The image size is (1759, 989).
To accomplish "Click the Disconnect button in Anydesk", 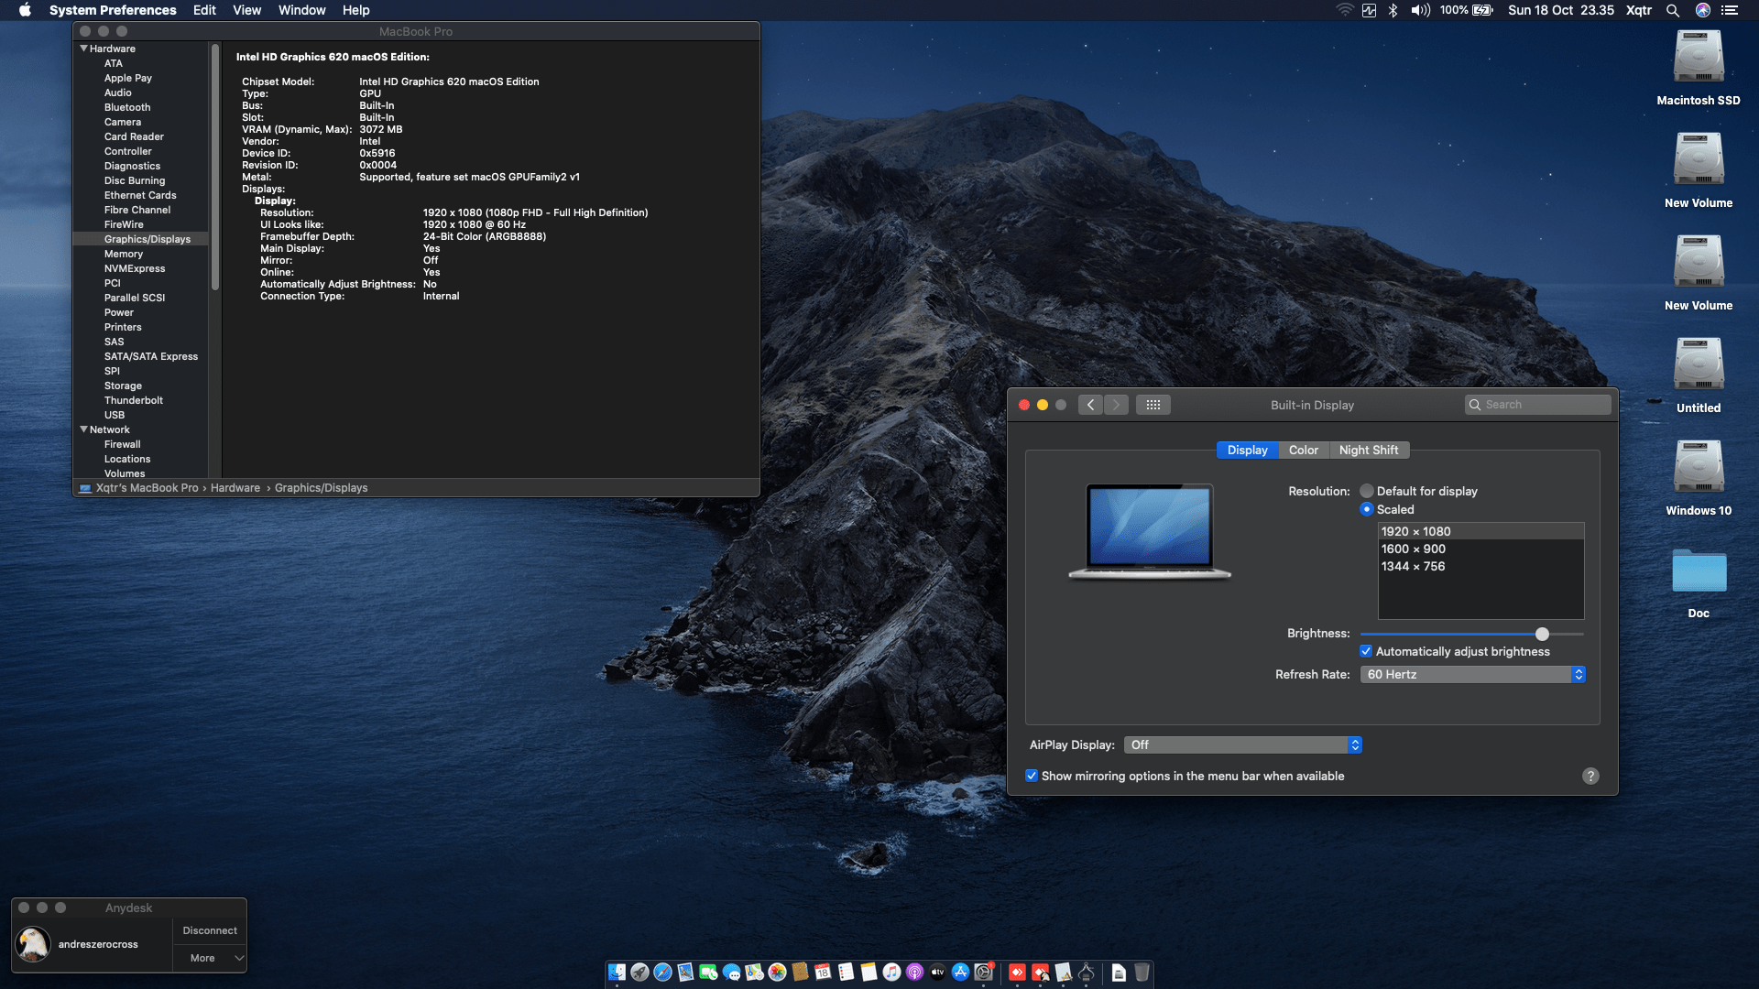I will click(x=209, y=929).
